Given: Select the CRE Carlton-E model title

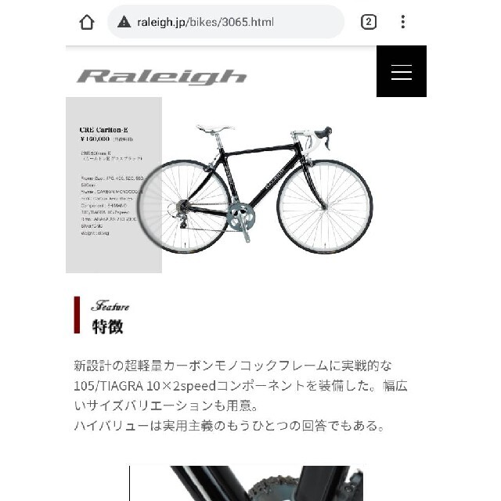Looking at the screenshot, I should (104, 130).
